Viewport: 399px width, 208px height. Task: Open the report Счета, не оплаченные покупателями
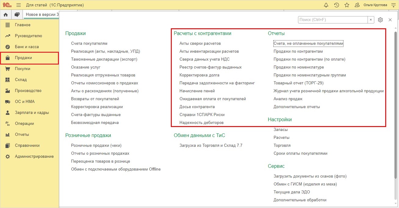tap(308, 44)
